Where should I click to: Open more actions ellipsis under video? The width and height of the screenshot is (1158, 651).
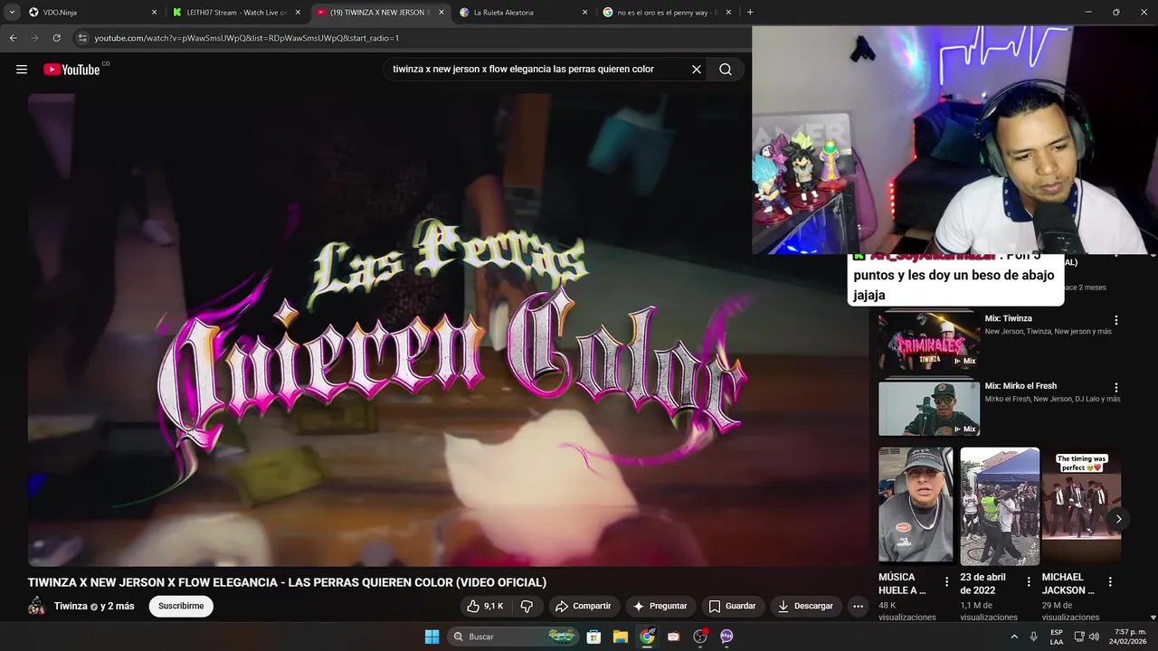(858, 606)
